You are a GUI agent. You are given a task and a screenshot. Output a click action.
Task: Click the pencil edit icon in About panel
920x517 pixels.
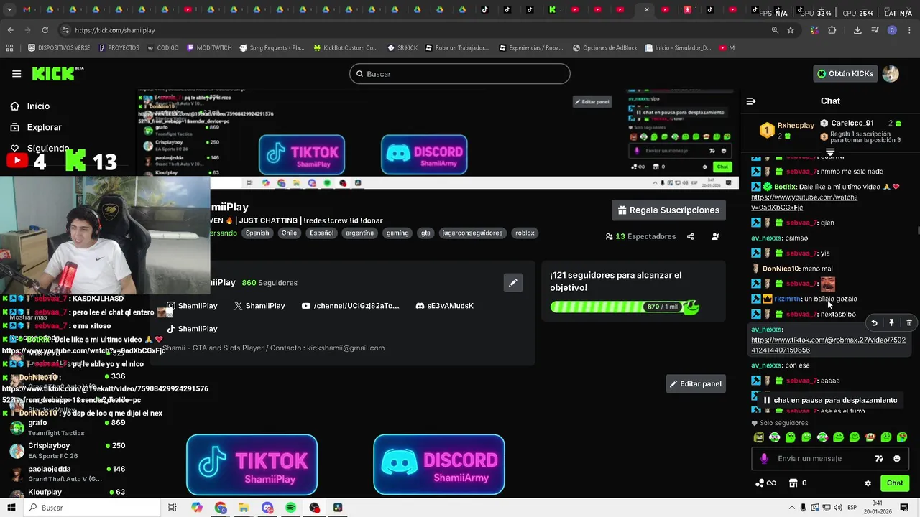(512, 283)
